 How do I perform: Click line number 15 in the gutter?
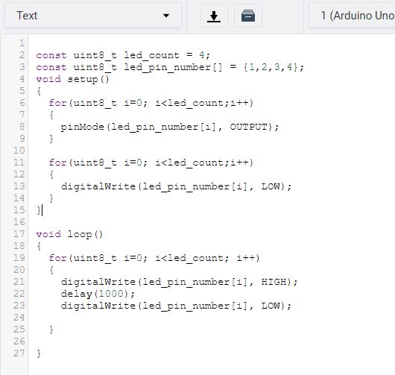tap(19, 210)
